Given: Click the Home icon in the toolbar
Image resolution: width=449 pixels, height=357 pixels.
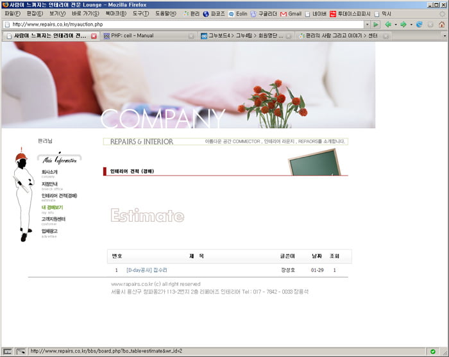Looking at the screenshot, I should pos(441,24).
